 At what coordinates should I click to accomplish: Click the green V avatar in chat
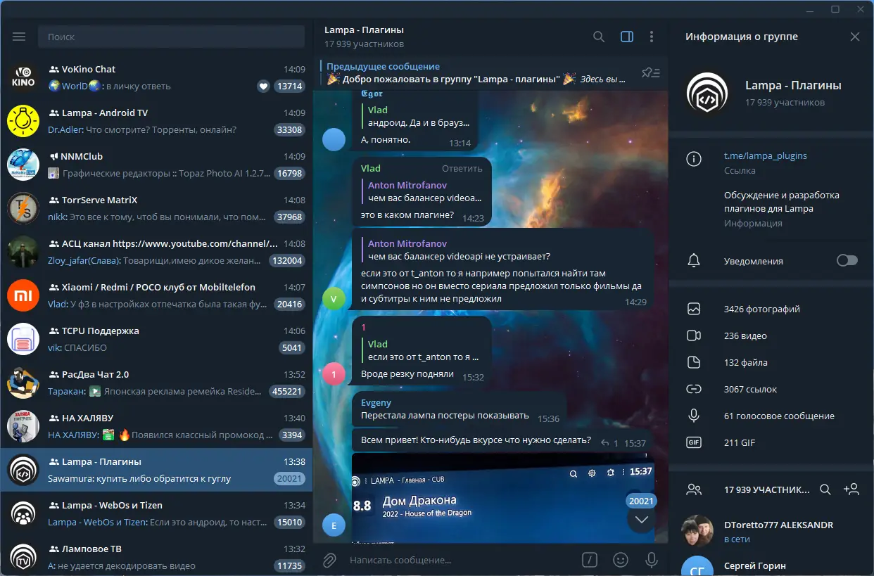coord(334,298)
